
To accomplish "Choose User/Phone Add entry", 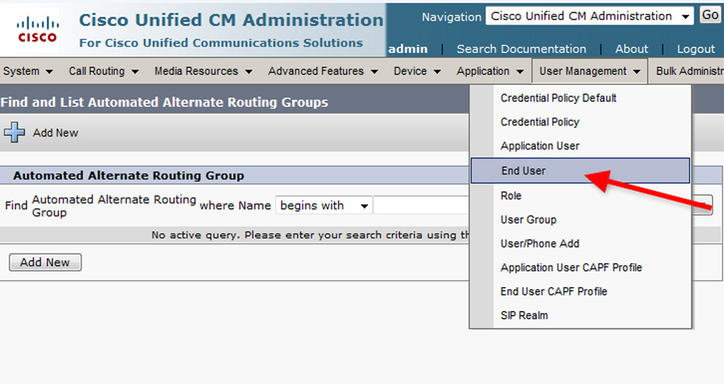I will click(540, 244).
